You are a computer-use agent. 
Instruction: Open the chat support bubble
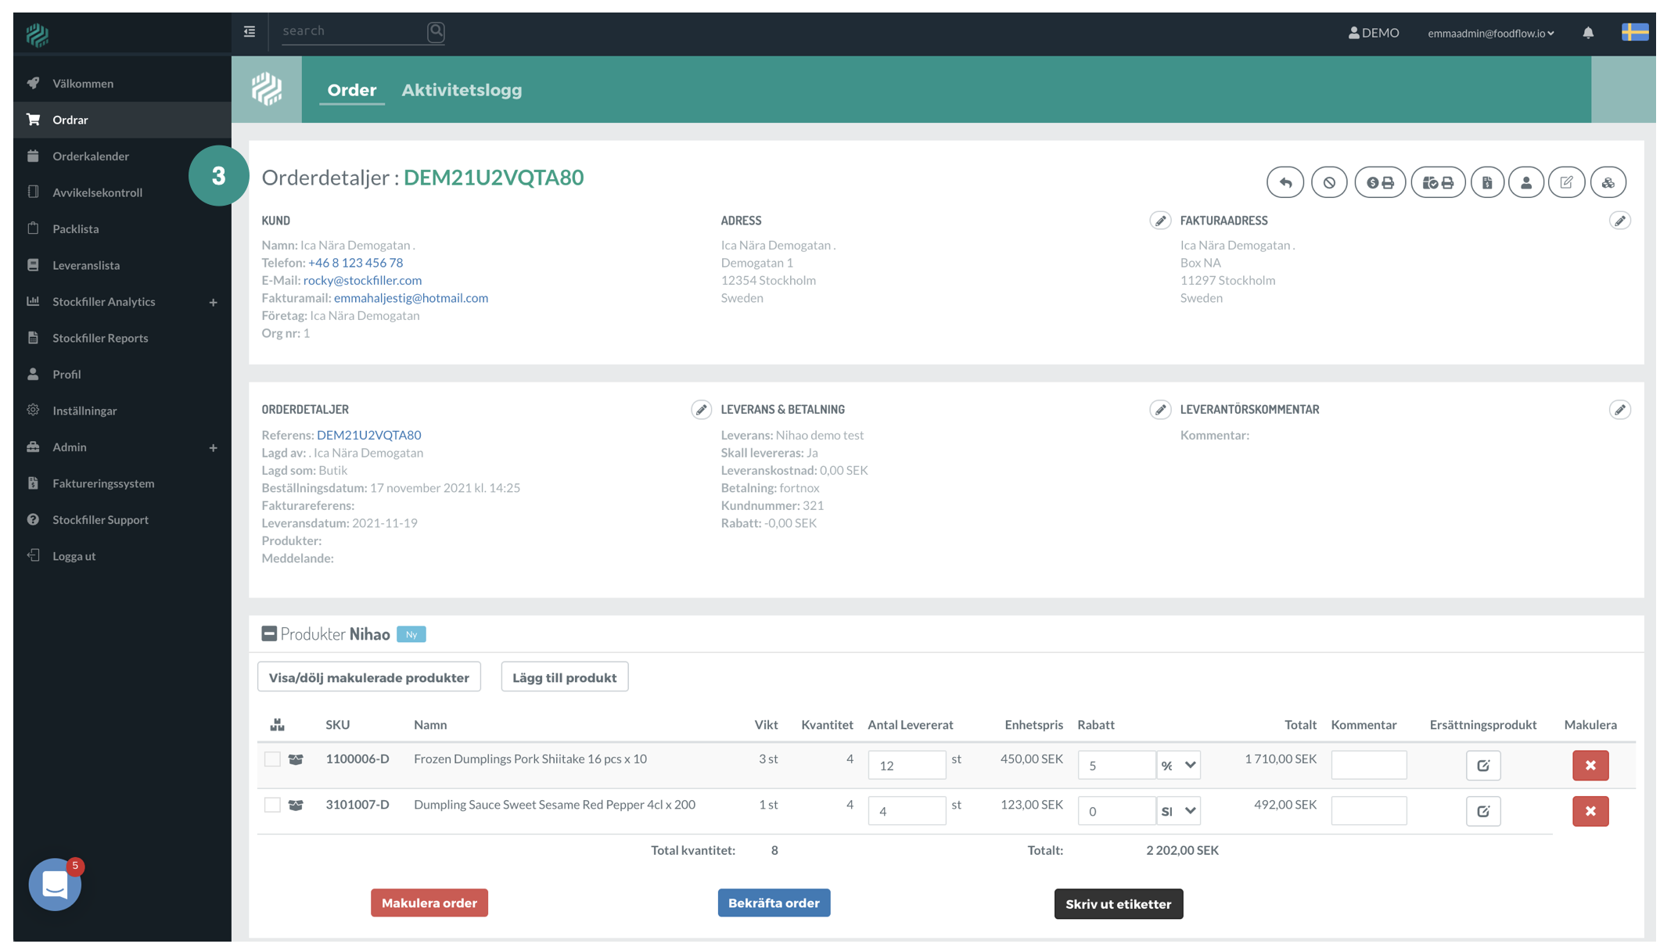[55, 885]
